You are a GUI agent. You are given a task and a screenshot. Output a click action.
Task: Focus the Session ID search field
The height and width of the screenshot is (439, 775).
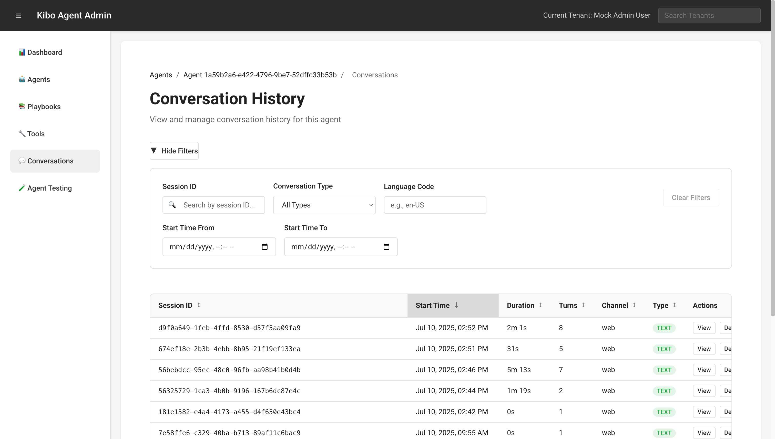pos(213,205)
